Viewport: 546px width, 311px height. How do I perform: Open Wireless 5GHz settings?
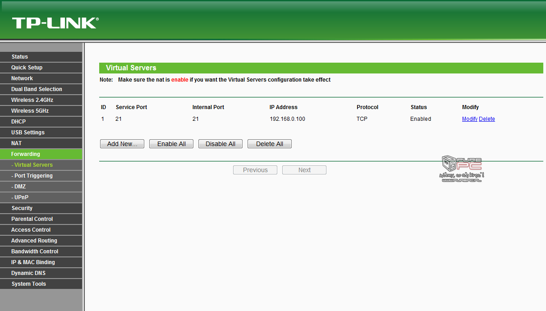click(x=30, y=111)
